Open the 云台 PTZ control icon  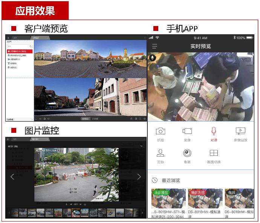[x=161, y=153]
